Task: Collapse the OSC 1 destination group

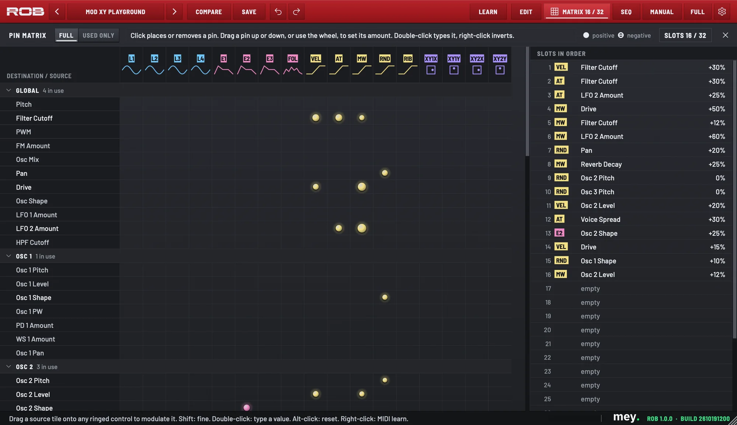Action: (x=9, y=256)
